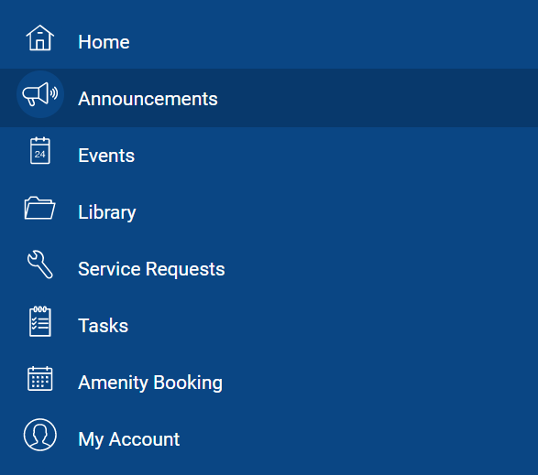This screenshot has height=475, width=538.
Task: Open the Events menu label
Action: tap(106, 156)
